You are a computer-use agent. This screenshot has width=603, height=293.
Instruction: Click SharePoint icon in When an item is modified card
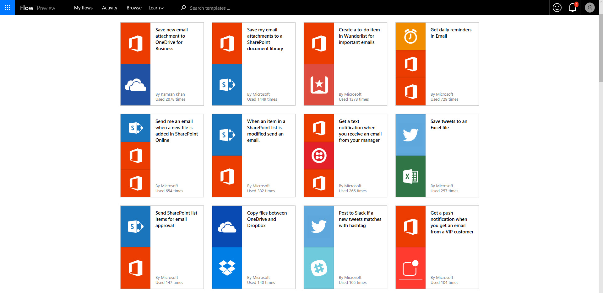[227, 135]
